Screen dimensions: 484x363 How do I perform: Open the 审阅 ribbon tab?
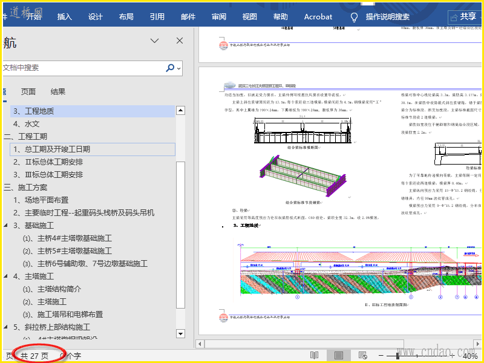pyautogui.click(x=219, y=17)
